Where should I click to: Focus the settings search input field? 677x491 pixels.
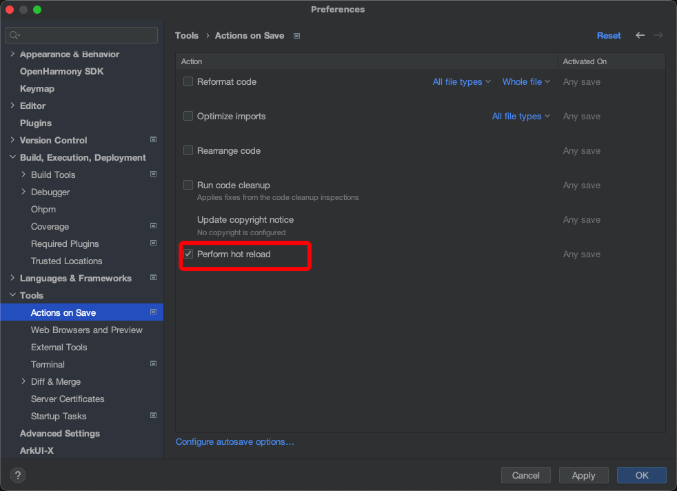(86, 35)
